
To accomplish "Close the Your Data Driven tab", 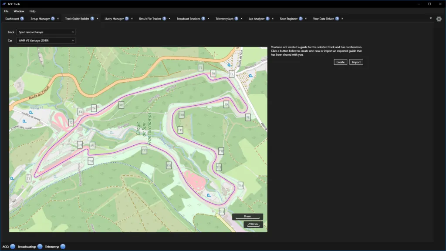I will point(342,19).
